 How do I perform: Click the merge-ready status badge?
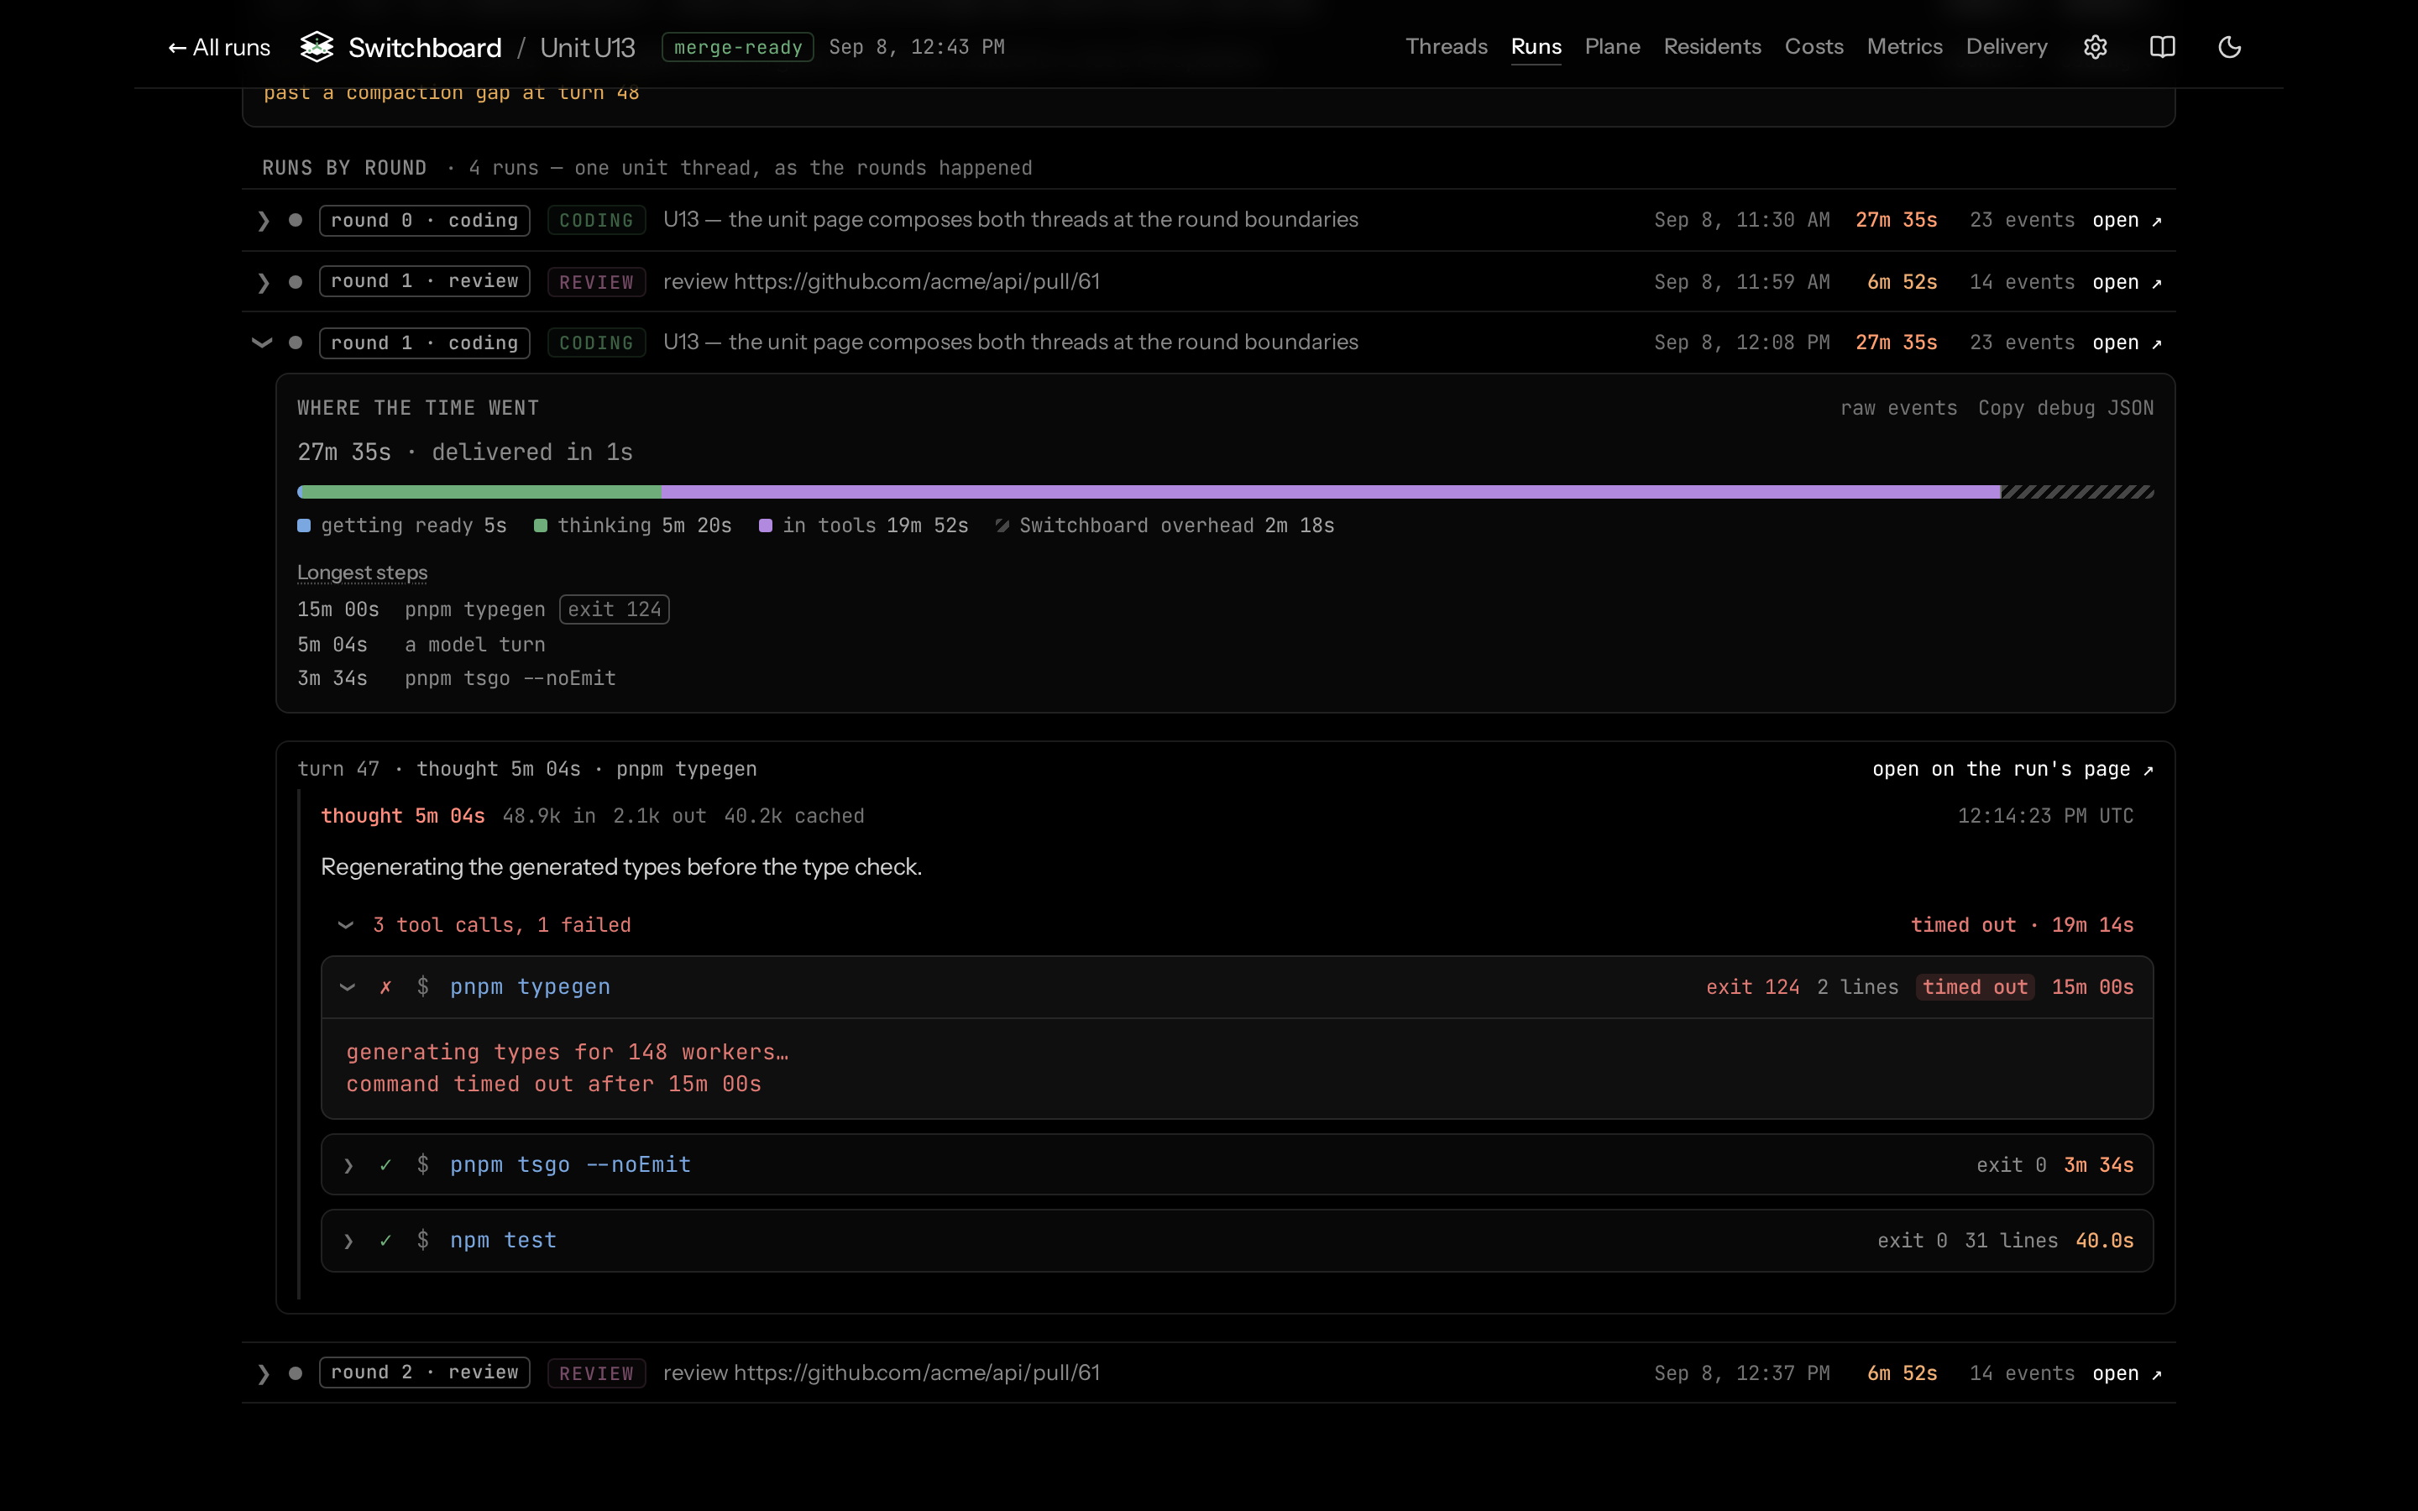(x=737, y=47)
